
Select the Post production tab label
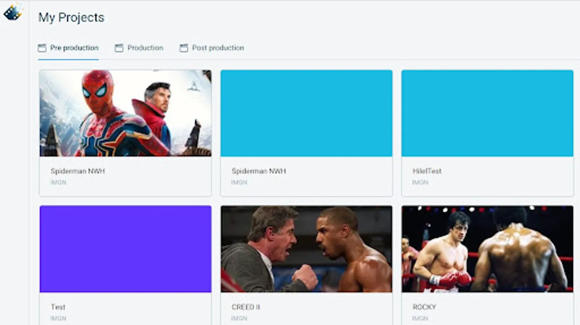[x=218, y=48]
